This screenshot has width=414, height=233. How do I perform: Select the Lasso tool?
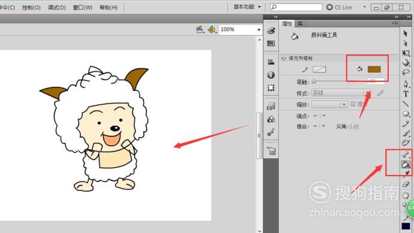coord(406,72)
